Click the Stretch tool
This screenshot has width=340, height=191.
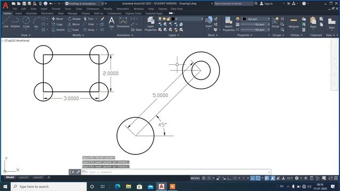[58, 30]
